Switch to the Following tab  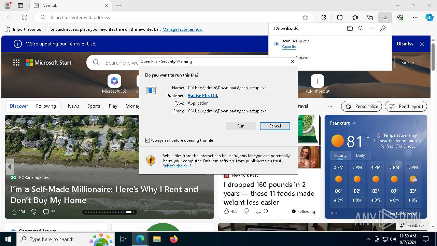point(46,106)
